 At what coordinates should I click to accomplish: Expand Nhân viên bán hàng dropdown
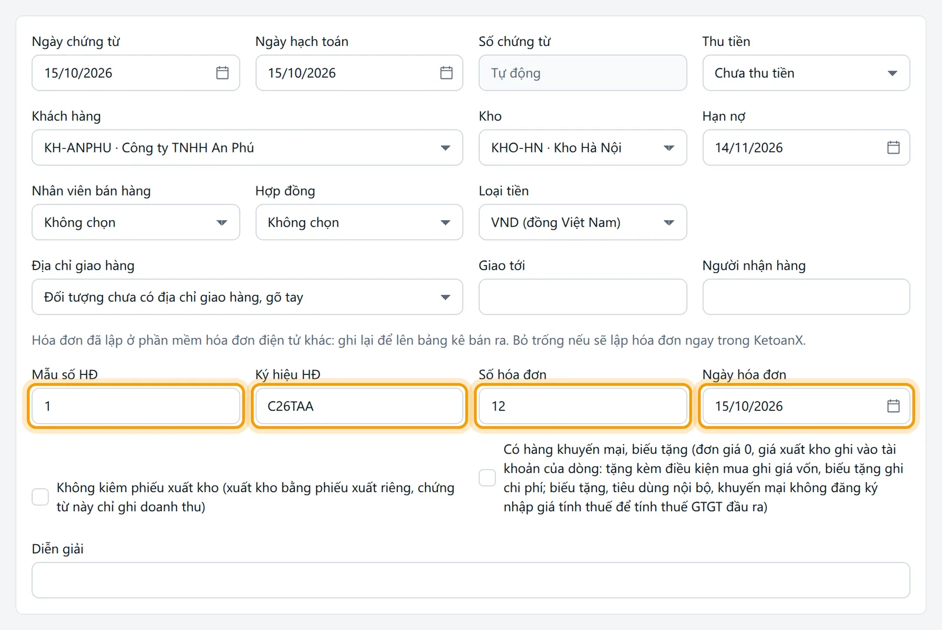(x=136, y=223)
